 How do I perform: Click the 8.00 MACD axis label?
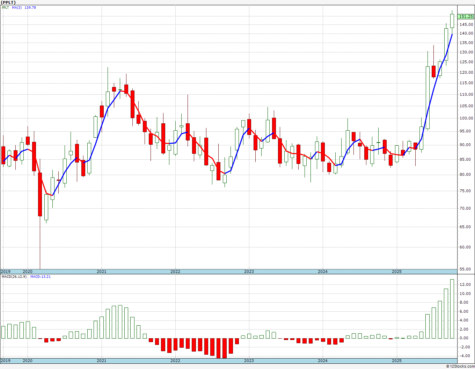465,303
